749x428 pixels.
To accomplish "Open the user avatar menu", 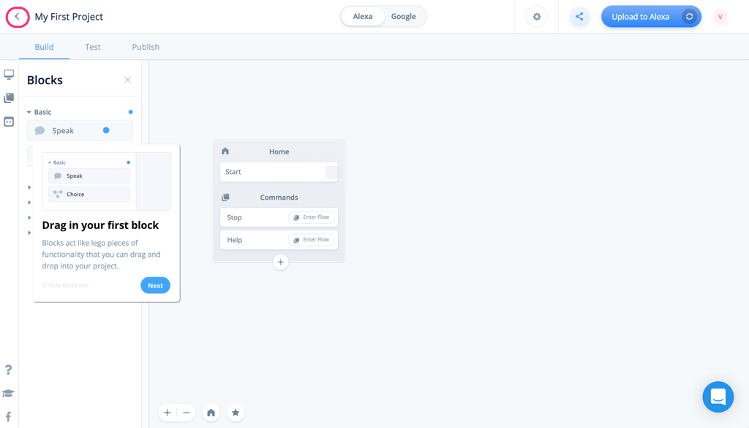I will tap(720, 17).
